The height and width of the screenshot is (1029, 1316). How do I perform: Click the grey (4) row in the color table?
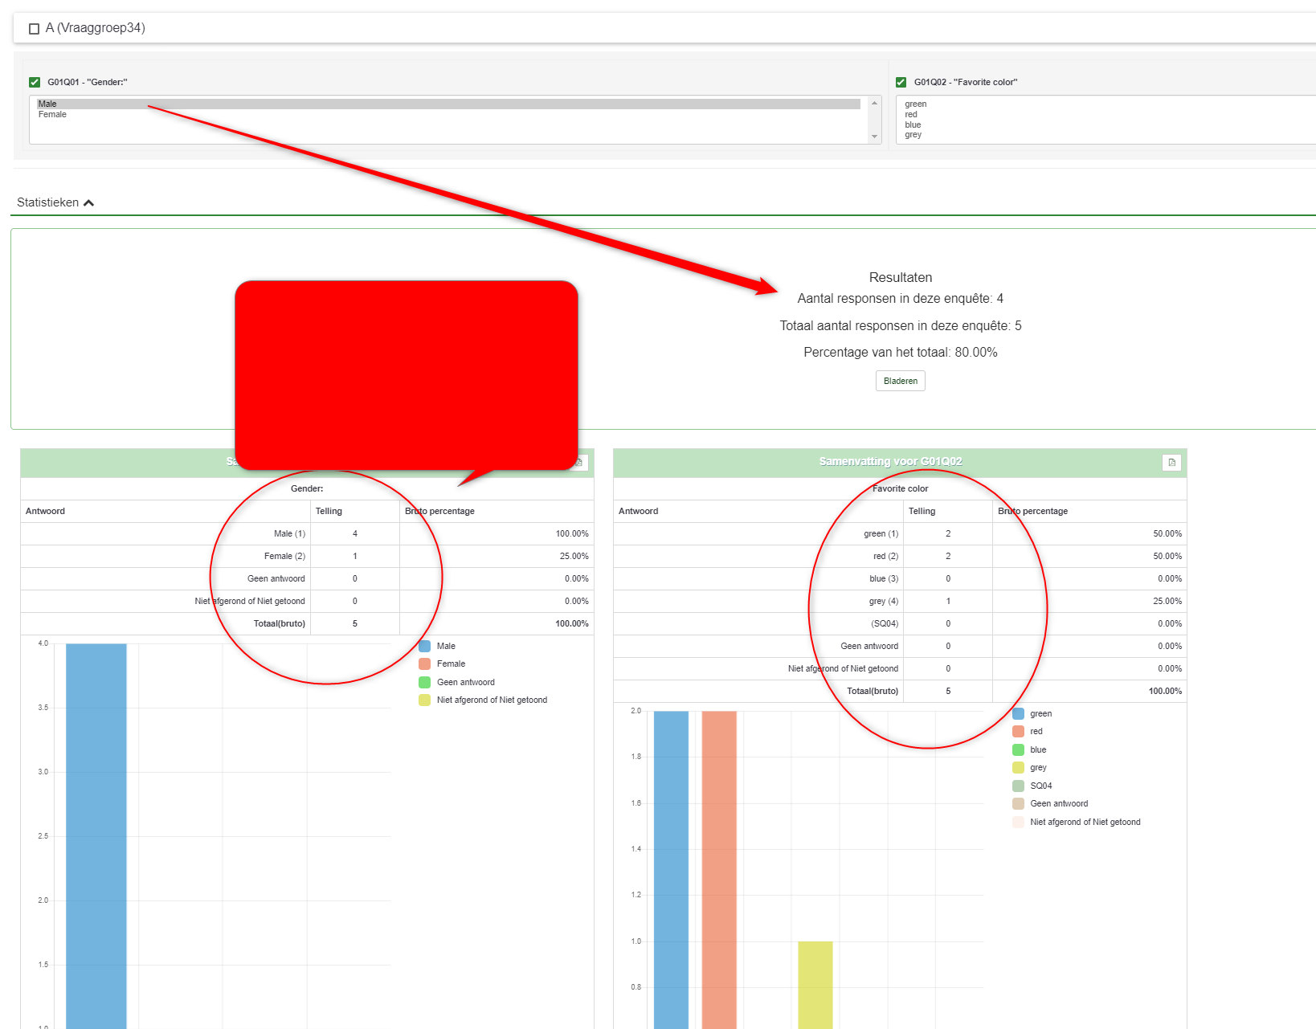900,601
